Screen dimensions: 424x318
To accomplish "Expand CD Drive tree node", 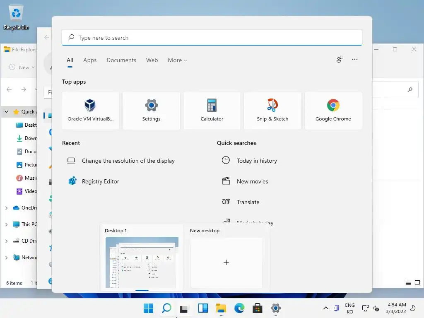I will [x=7, y=241].
